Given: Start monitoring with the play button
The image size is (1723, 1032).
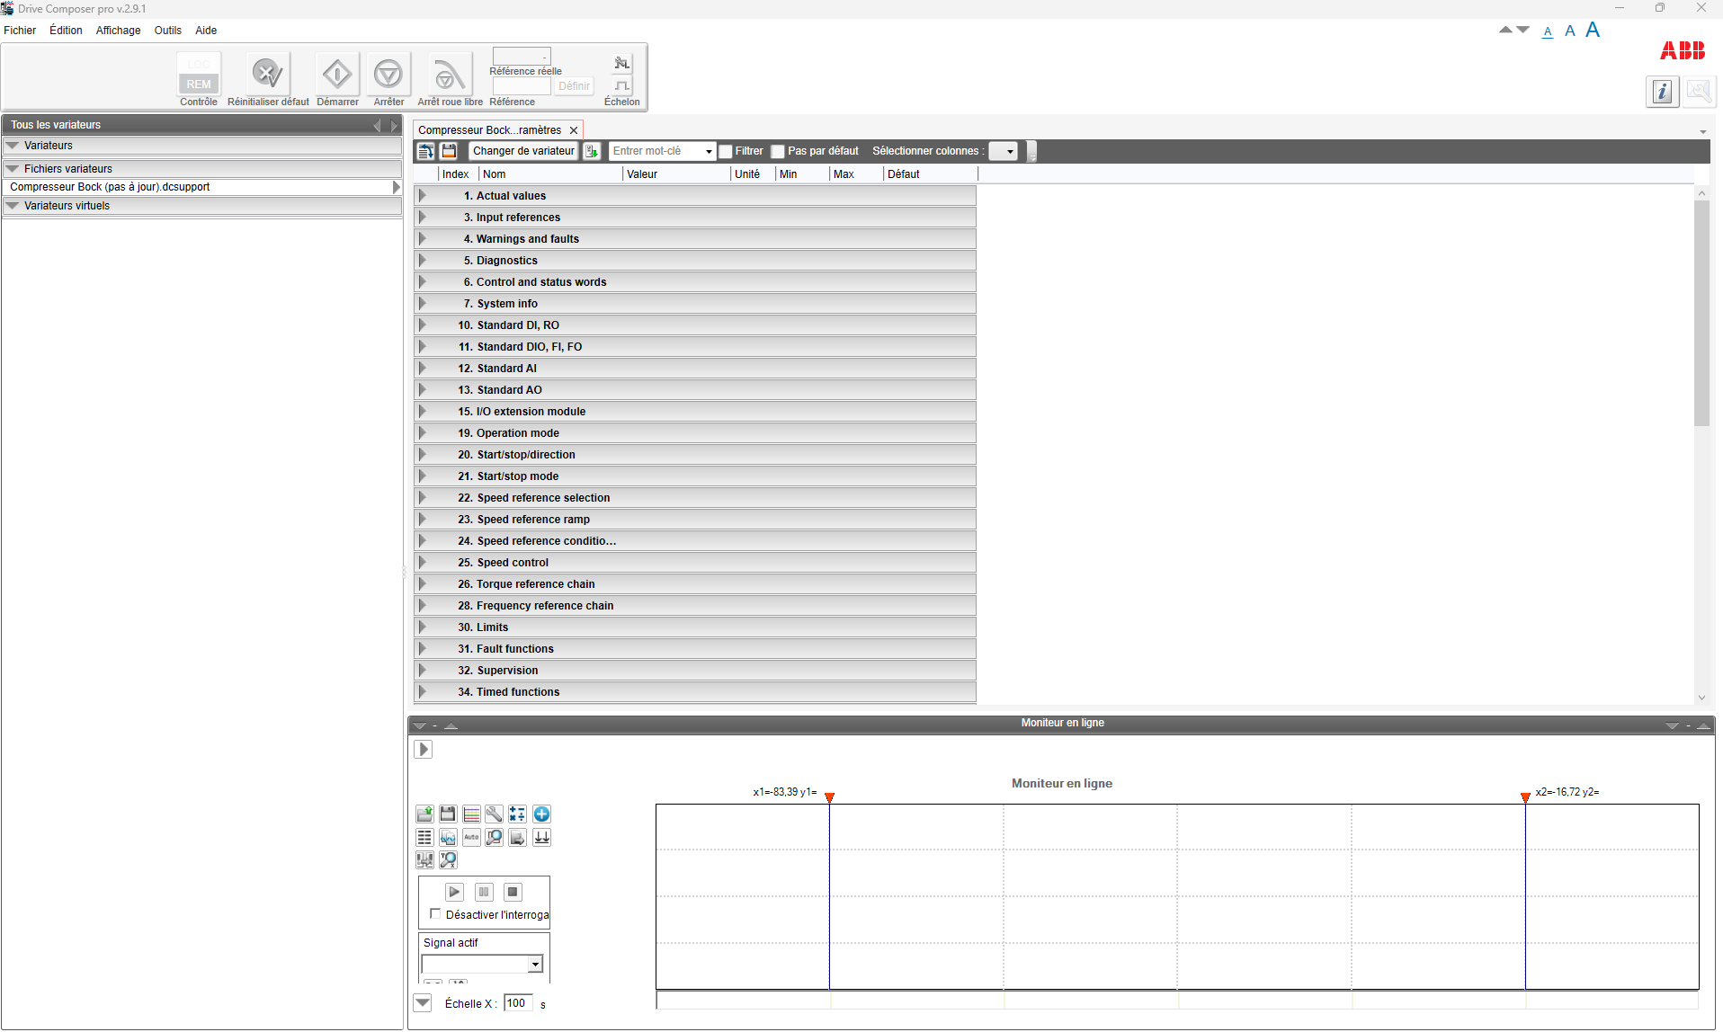Looking at the screenshot, I should click(454, 892).
